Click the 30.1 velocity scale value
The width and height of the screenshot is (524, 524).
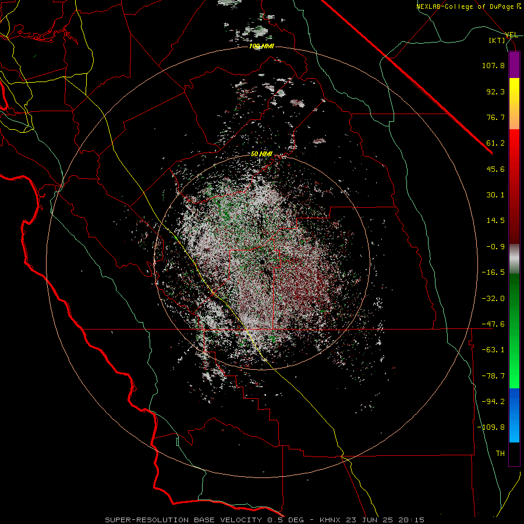click(x=495, y=195)
